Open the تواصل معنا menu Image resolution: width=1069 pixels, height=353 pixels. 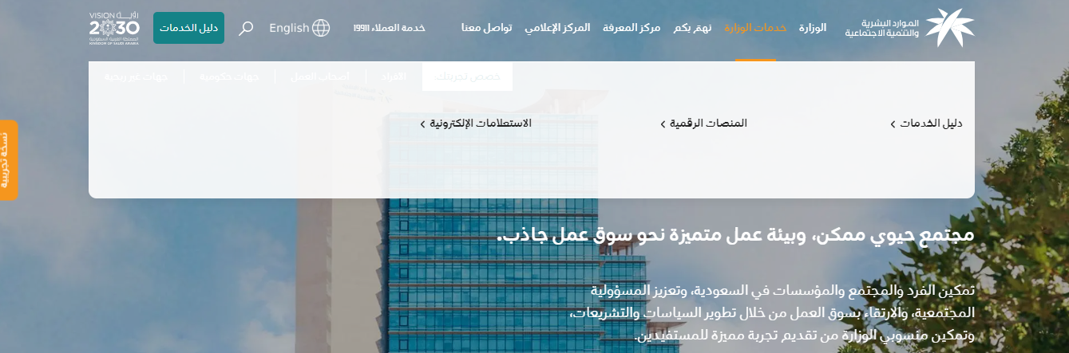pos(486,28)
